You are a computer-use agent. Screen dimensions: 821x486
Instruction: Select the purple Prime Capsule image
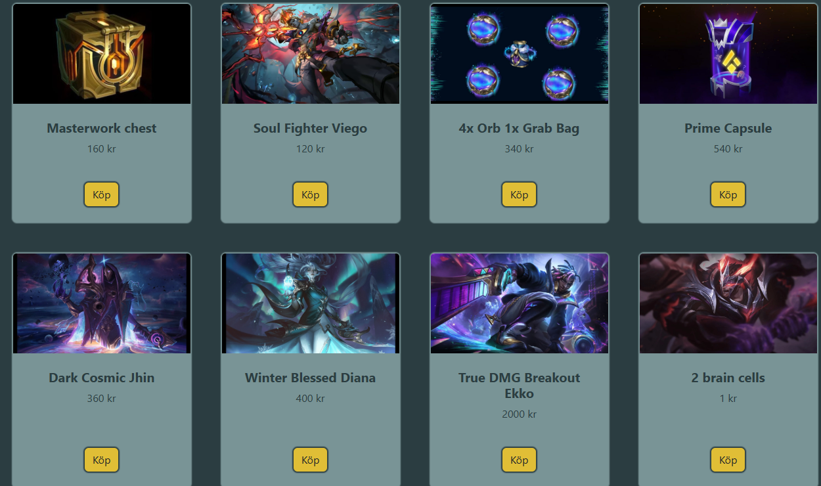728,54
